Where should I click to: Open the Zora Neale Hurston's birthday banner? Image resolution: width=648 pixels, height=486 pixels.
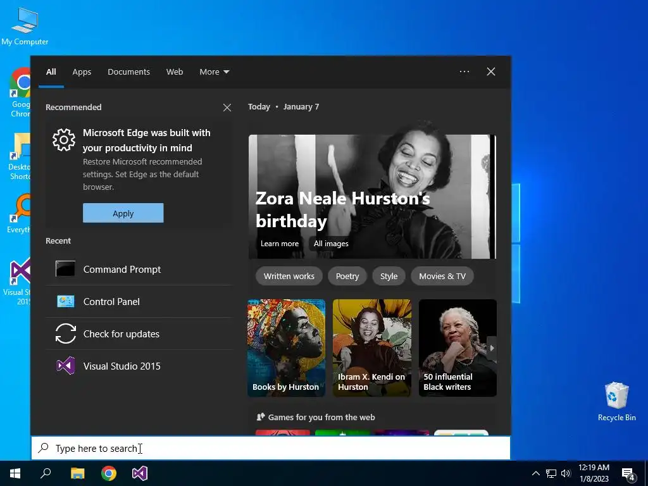pyautogui.click(x=372, y=197)
